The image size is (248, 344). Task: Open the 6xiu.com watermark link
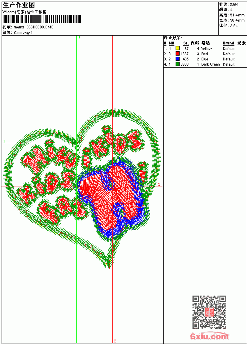point(209,336)
